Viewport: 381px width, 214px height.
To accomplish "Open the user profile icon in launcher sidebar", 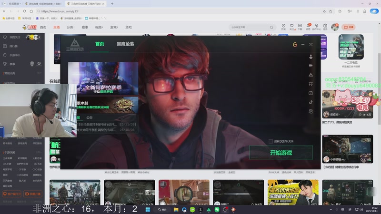I will 311,57.
